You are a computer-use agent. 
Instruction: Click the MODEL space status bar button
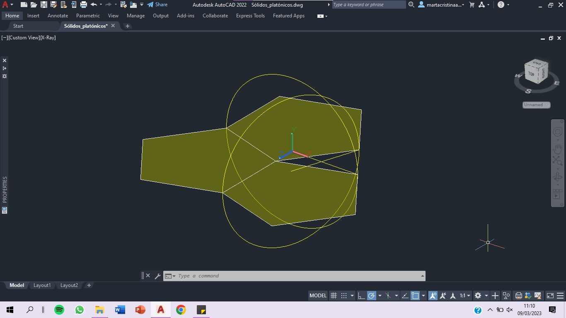[x=318, y=296]
